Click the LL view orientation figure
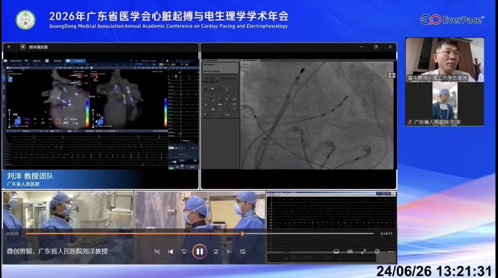 click(100, 120)
